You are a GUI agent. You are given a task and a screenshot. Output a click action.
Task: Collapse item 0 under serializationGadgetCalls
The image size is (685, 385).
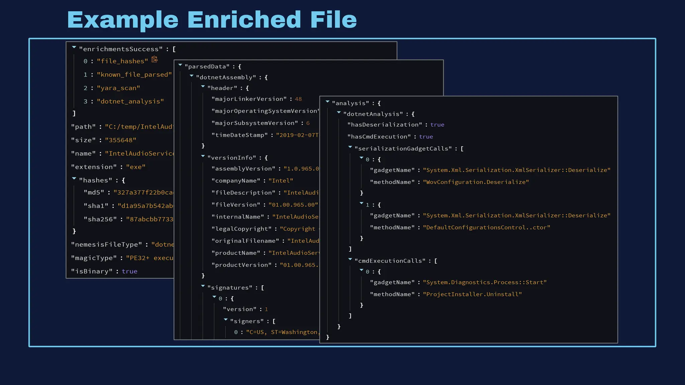[362, 158]
